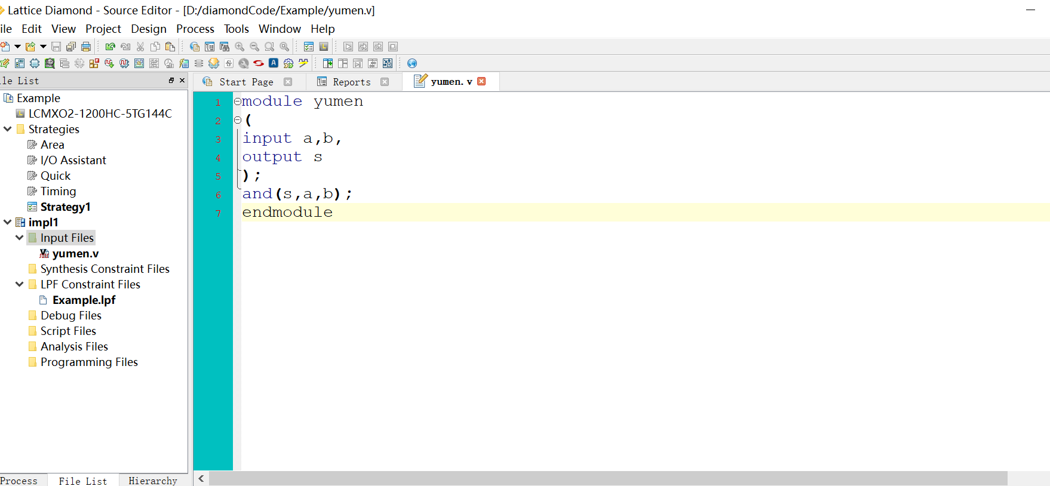Open the Netlist View magnifier icon
Image resolution: width=1050 pixels, height=486 pixels.
(50, 63)
